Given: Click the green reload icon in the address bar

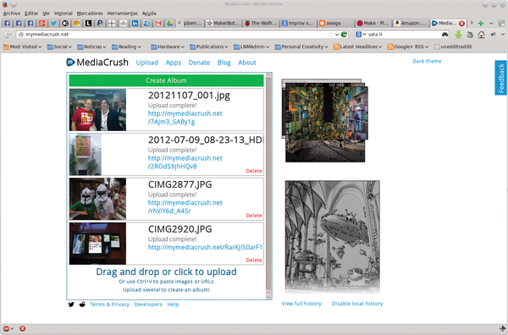Looking at the screenshot, I should click(344, 35).
